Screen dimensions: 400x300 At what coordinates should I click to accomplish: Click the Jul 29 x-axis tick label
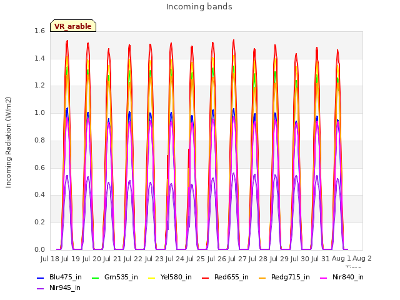click(x=279, y=259)
